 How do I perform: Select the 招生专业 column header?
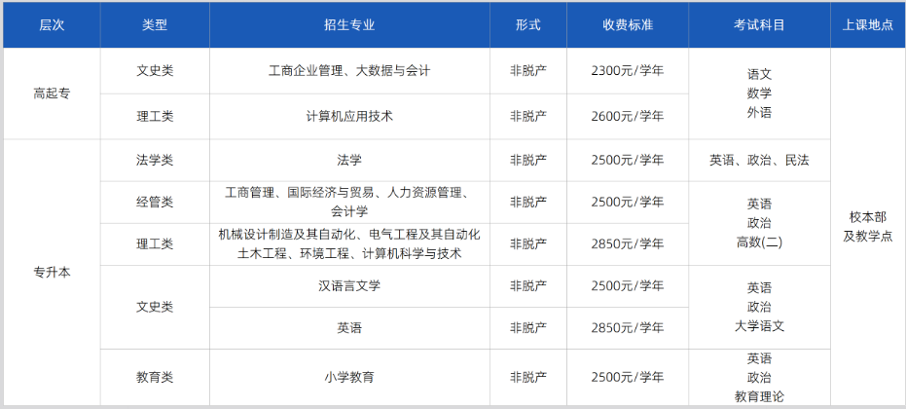point(349,25)
